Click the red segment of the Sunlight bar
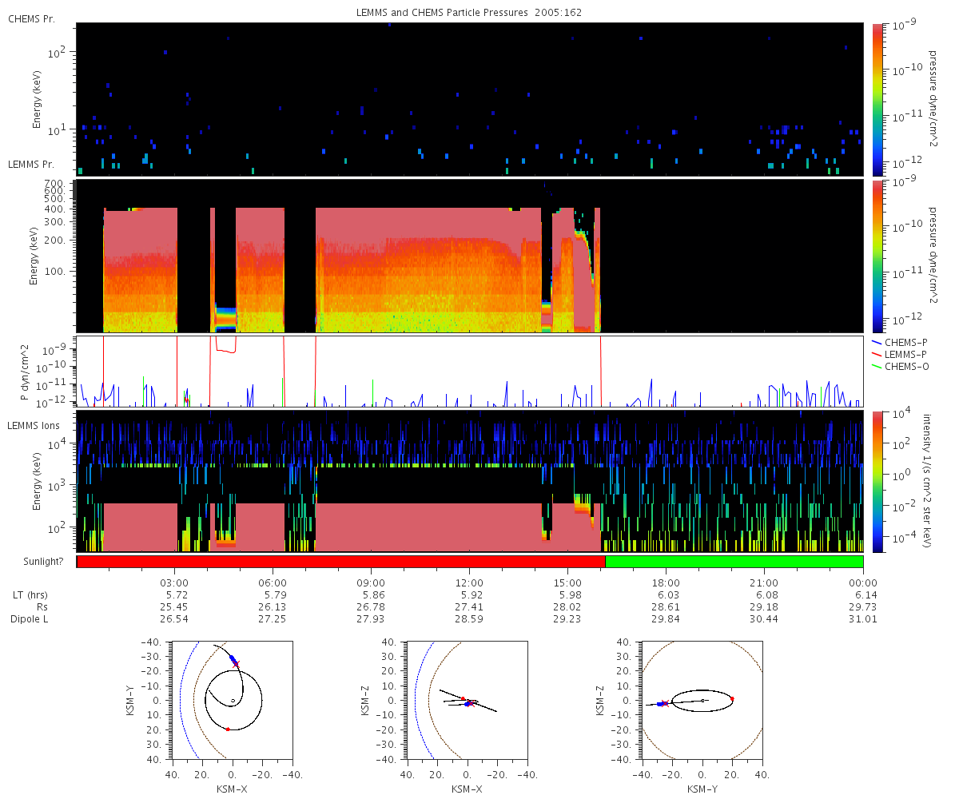Screen dimensions: 959x799 (340, 562)
